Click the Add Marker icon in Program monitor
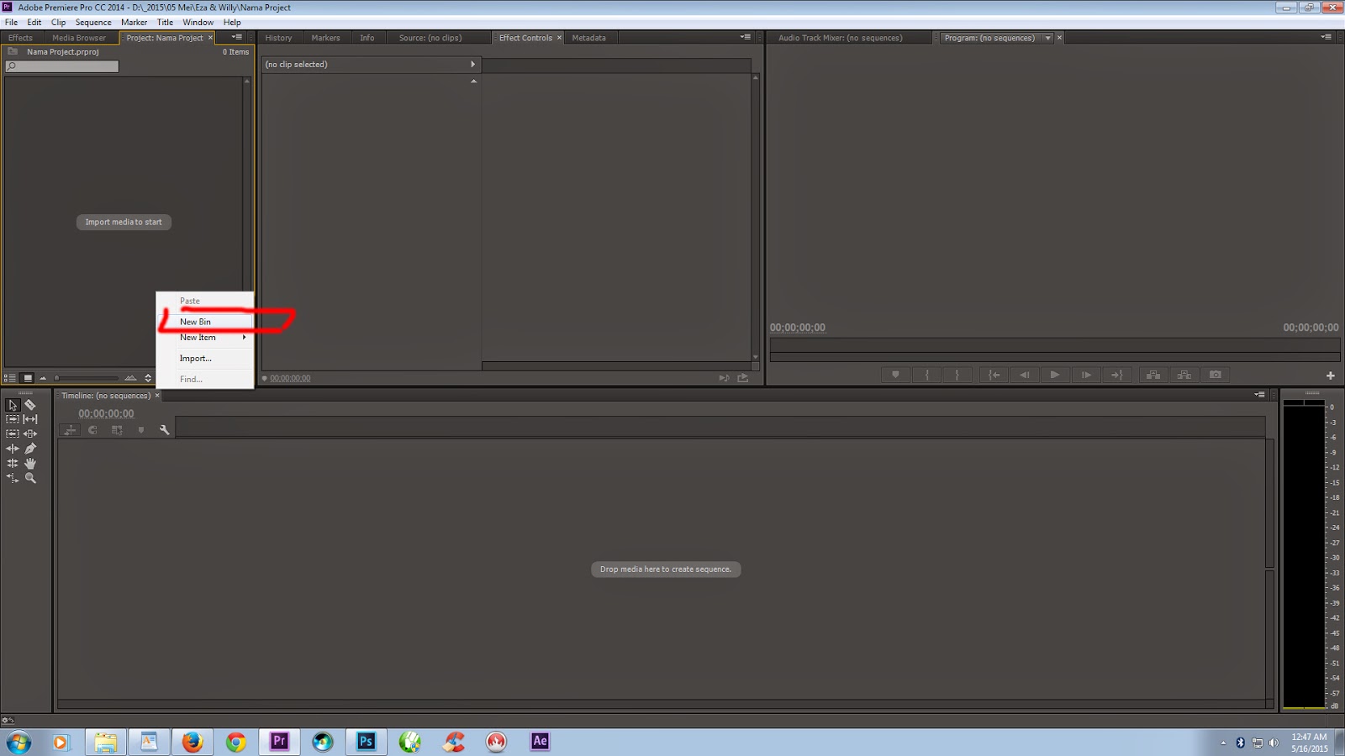 (x=895, y=375)
